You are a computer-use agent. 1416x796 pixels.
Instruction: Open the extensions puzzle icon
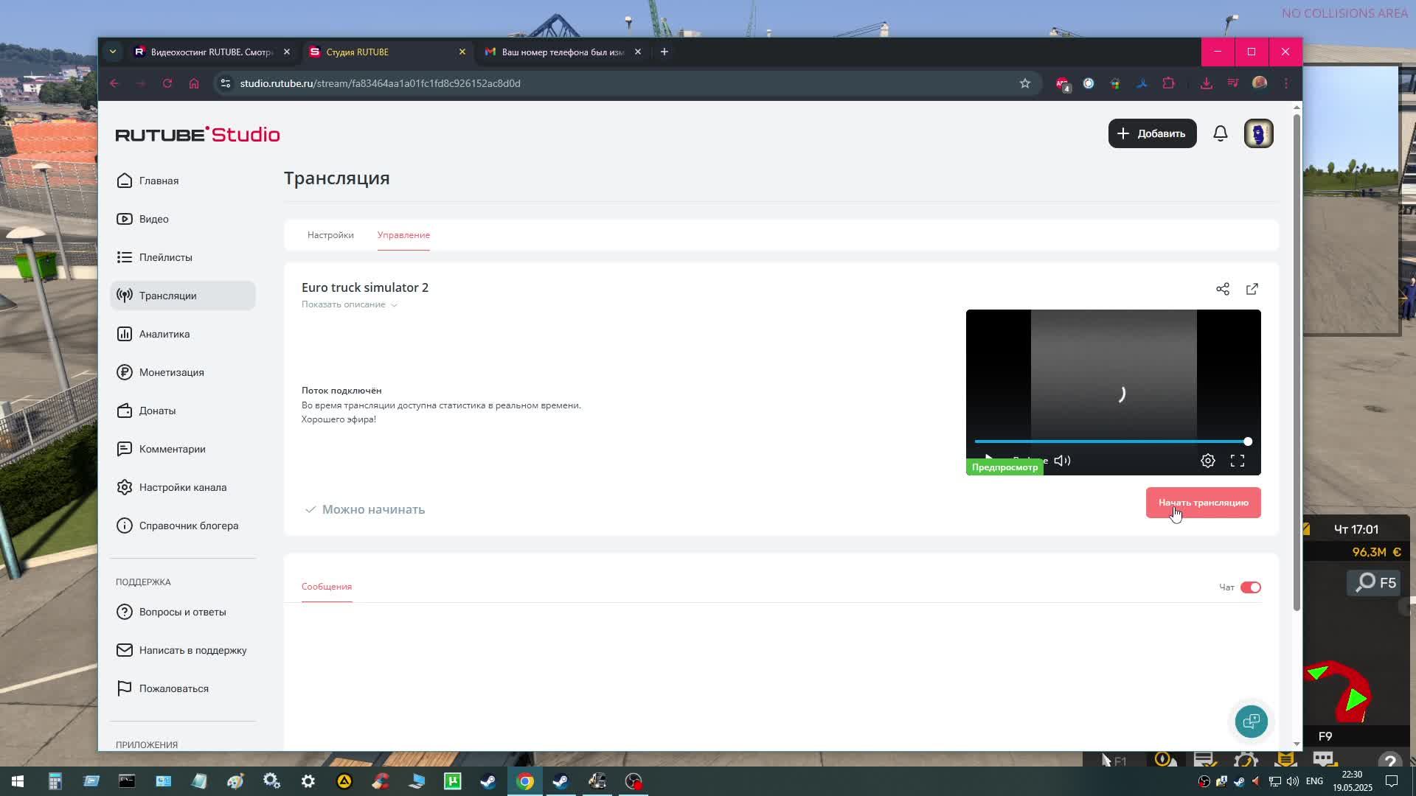click(x=1168, y=83)
